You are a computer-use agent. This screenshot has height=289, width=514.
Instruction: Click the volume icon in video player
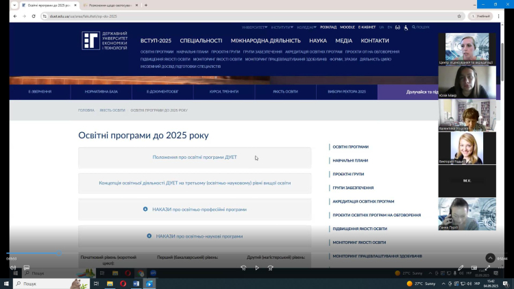(x=12, y=268)
